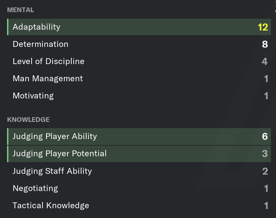The height and width of the screenshot is (218, 276).
Task: Select the Adaptability attribute row
Action: click(139, 27)
